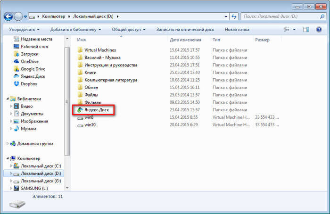Open the Общий доступ menu

(x=128, y=29)
